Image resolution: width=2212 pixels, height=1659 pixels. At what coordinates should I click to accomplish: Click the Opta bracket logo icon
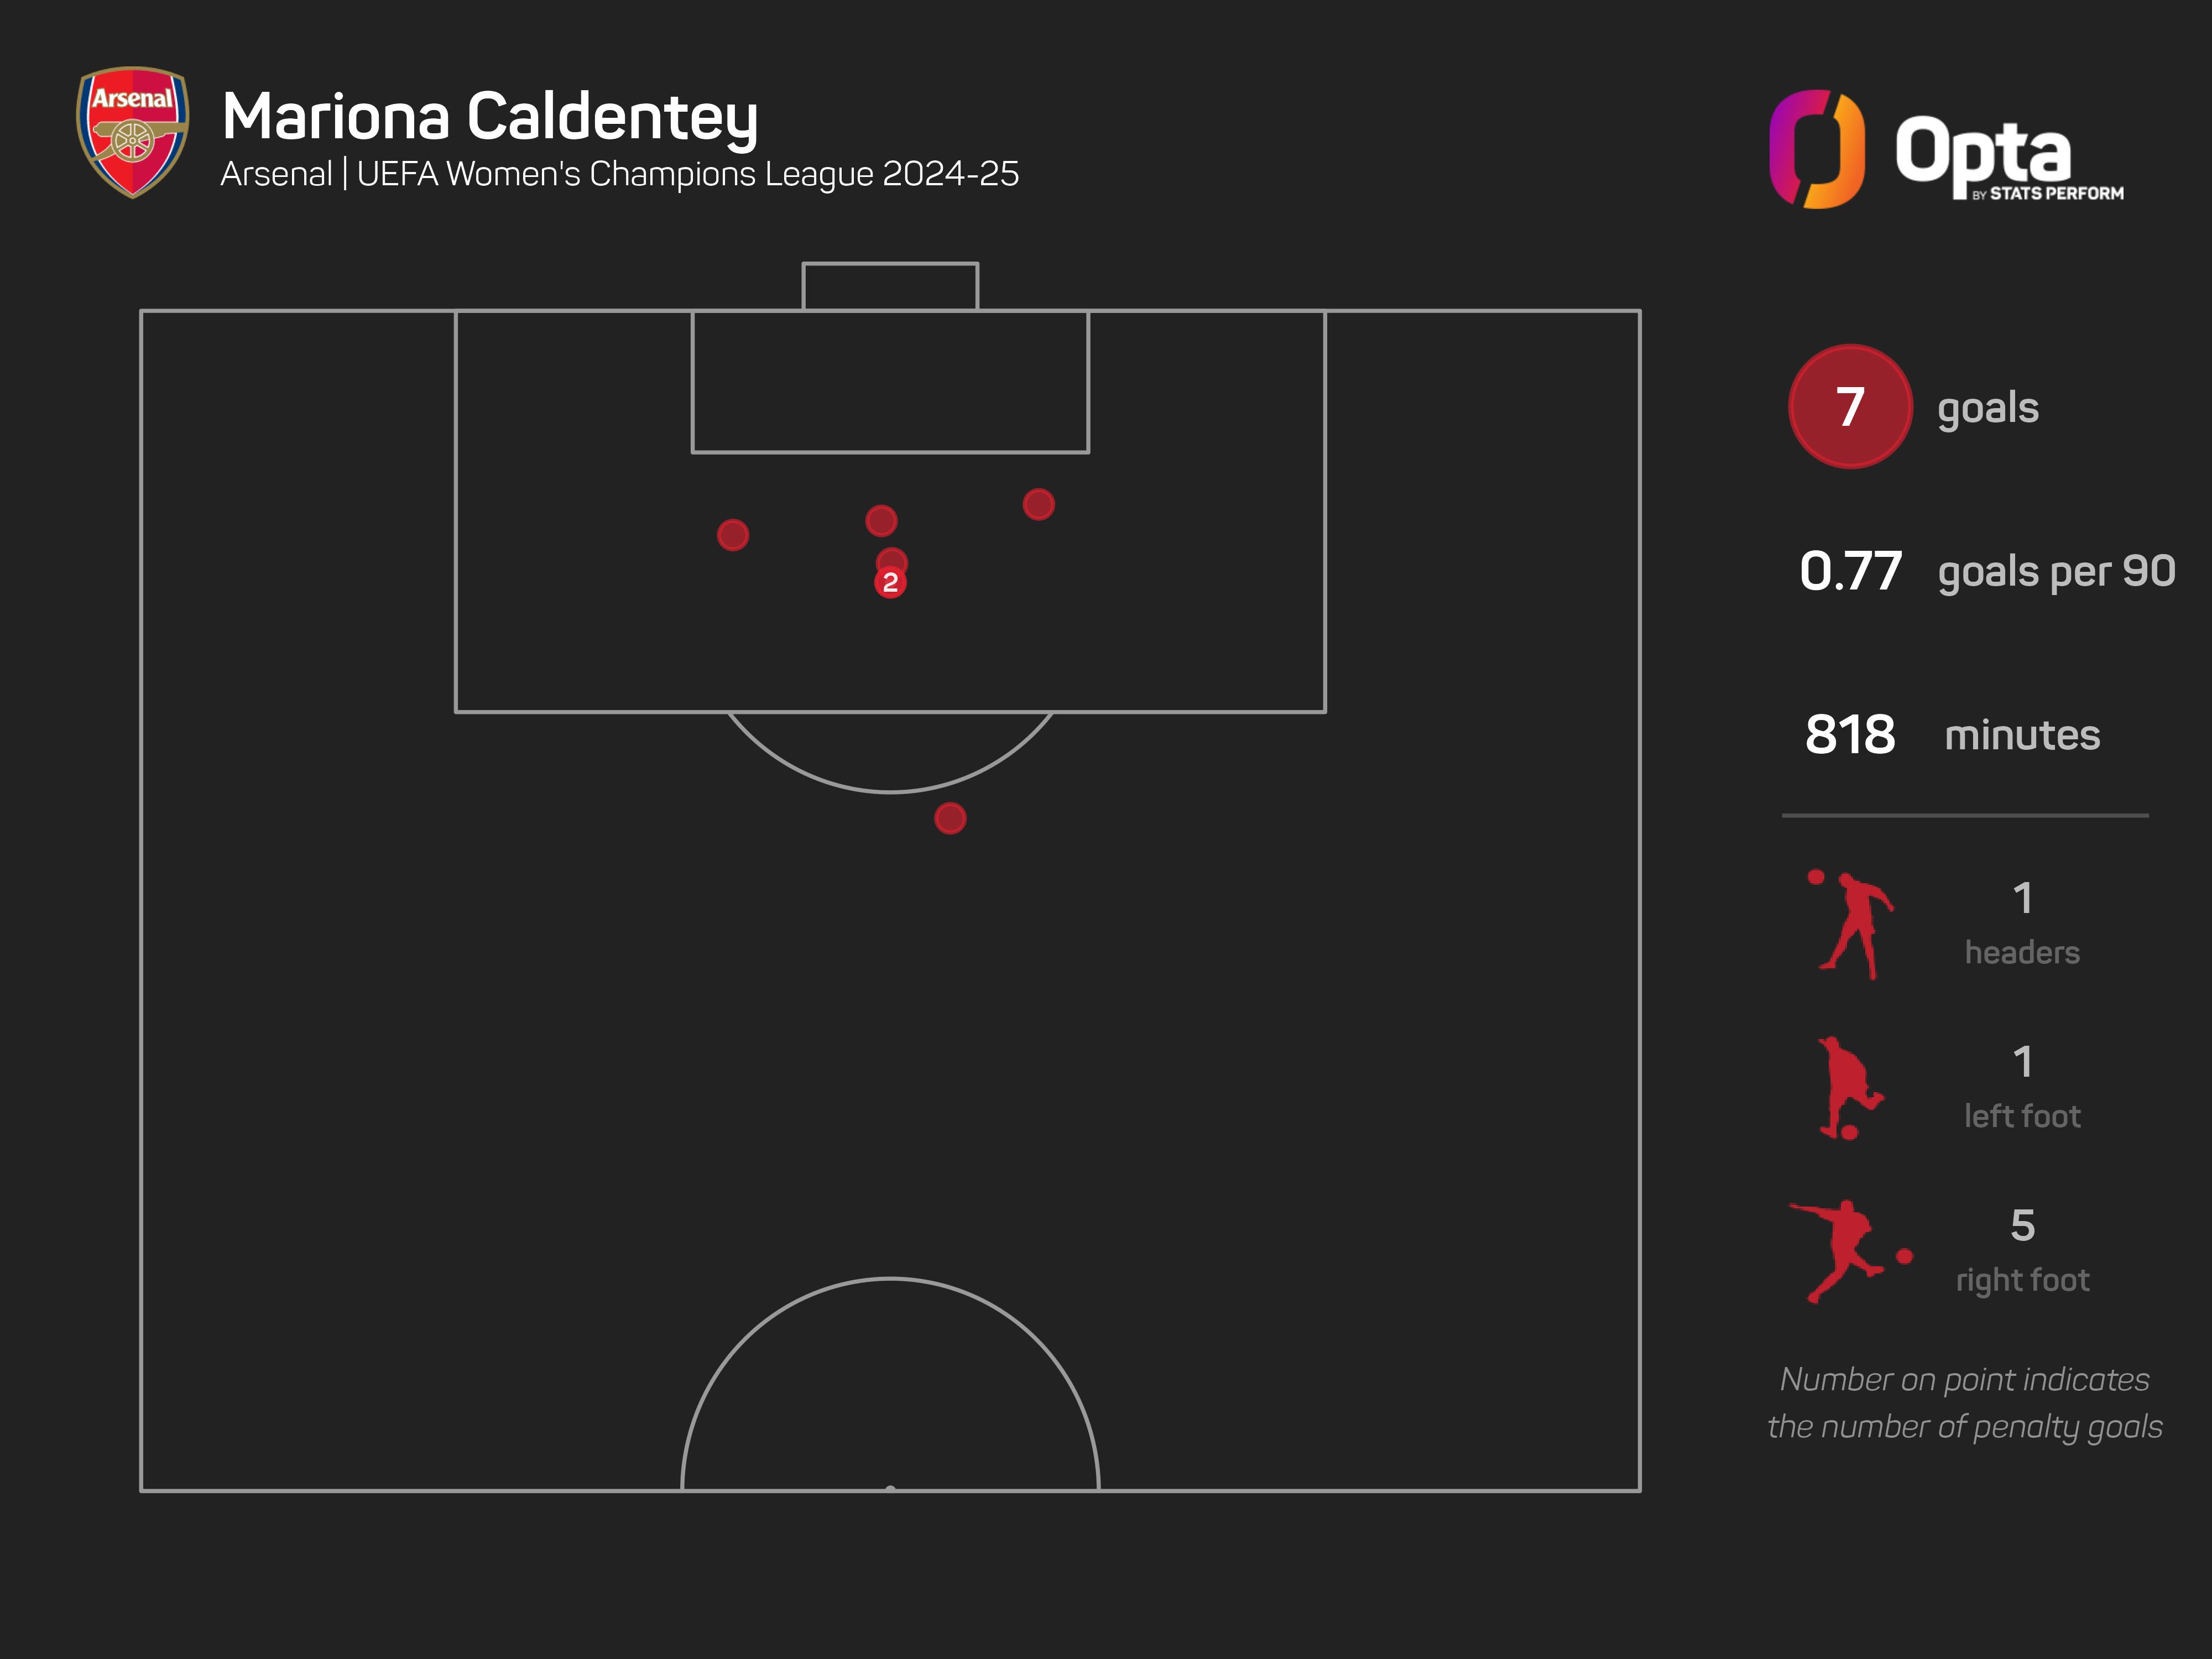[1816, 150]
